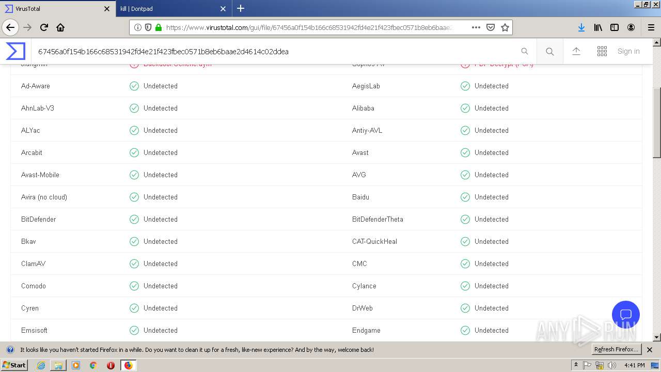Reload the current page
661x372 pixels.
[x=44, y=27]
